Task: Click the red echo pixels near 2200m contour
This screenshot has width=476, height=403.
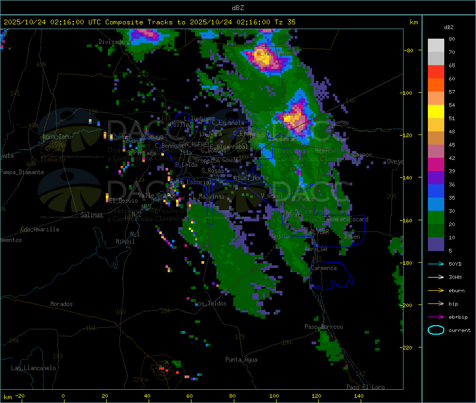Action: pos(167,370)
